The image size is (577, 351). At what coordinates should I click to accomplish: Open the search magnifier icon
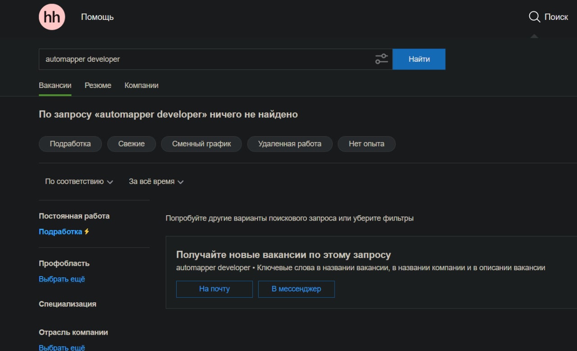coord(534,17)
